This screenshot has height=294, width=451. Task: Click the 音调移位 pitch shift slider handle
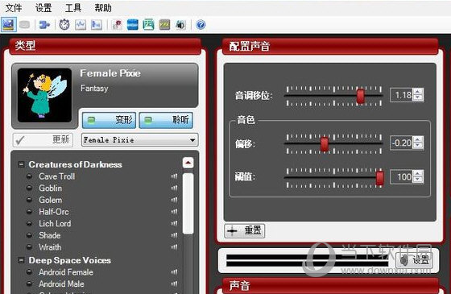pyautogui.click(x=361, y=96)
